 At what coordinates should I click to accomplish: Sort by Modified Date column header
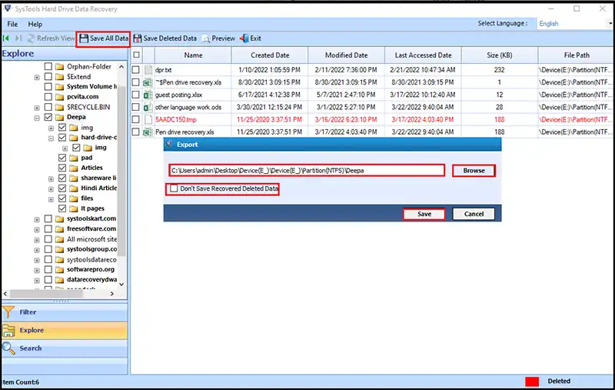347,55
